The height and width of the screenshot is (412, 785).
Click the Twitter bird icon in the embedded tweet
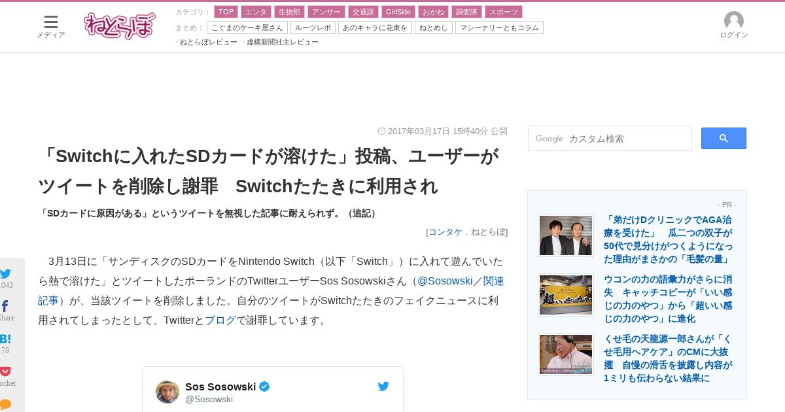[383, 386]
